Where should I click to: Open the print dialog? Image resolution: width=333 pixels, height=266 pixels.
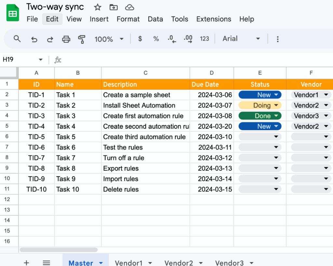66,39
